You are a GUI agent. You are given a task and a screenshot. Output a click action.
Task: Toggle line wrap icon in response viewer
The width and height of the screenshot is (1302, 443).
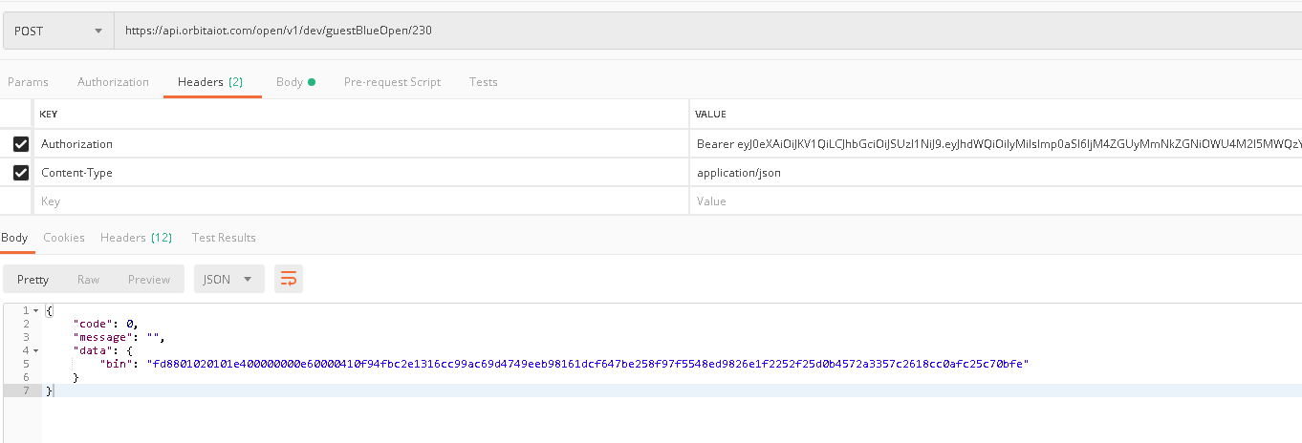288,279
